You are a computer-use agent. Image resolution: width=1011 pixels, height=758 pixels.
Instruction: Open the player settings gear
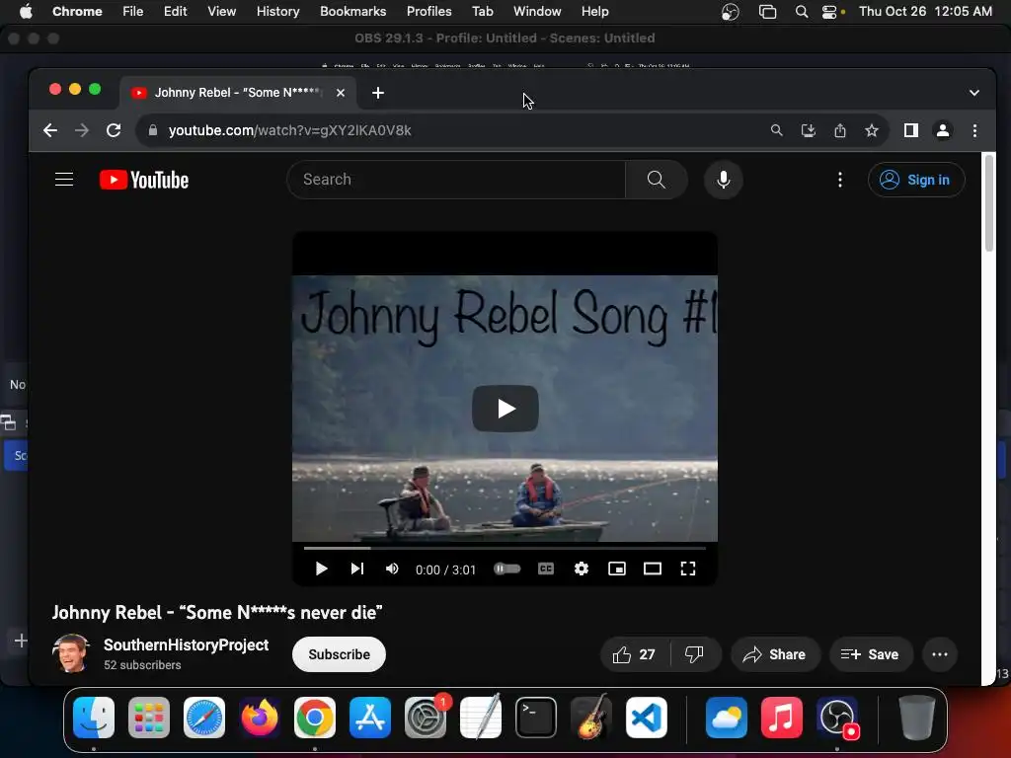[x=582, y=568]
